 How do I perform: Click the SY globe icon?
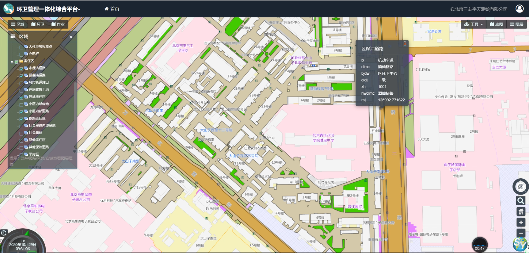pos(520,244)
